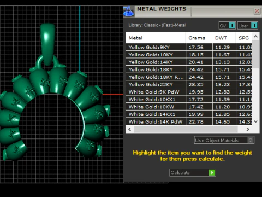Close the Metal Weights panel

click(257, 11)
